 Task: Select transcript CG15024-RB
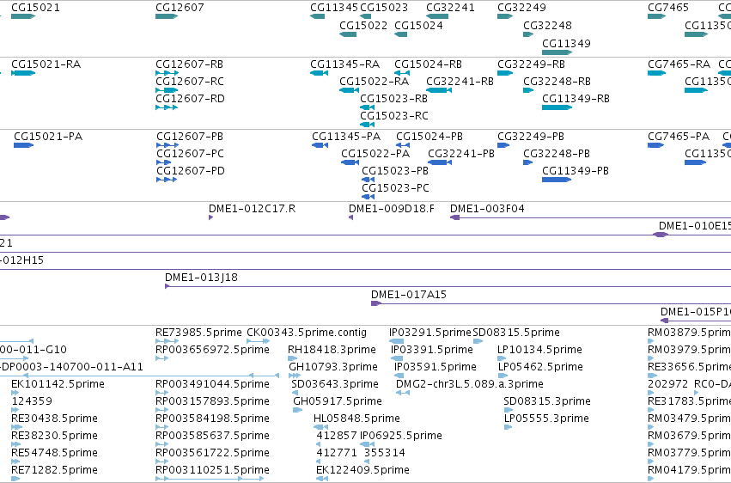coord(402,73)
